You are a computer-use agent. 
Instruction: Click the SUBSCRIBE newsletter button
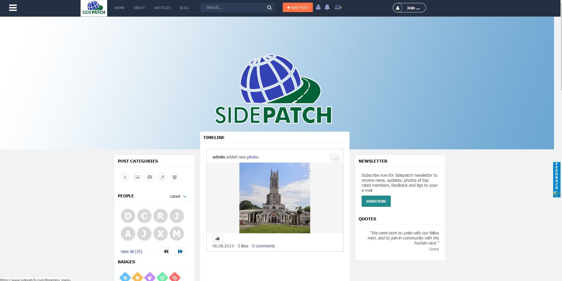(x=376, y=201)
